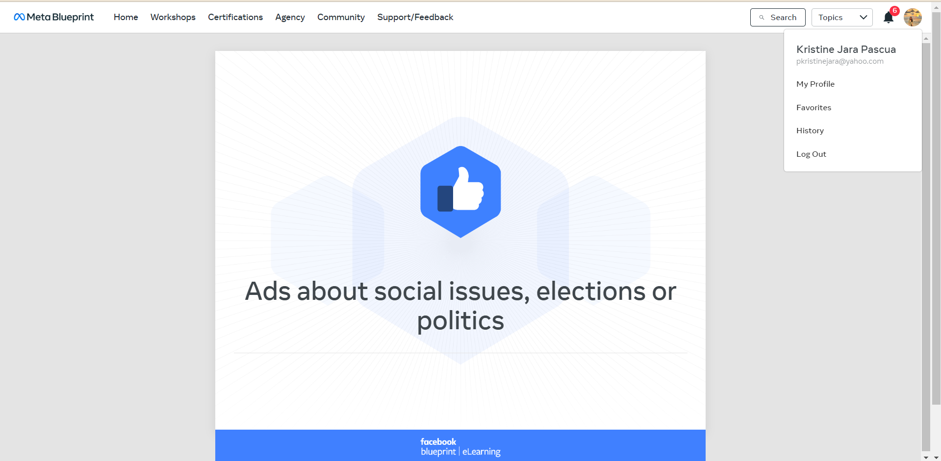This screenshot has height=461, width=941.
Task: Open Support/Feedback link
Action: tap(415, 18)
